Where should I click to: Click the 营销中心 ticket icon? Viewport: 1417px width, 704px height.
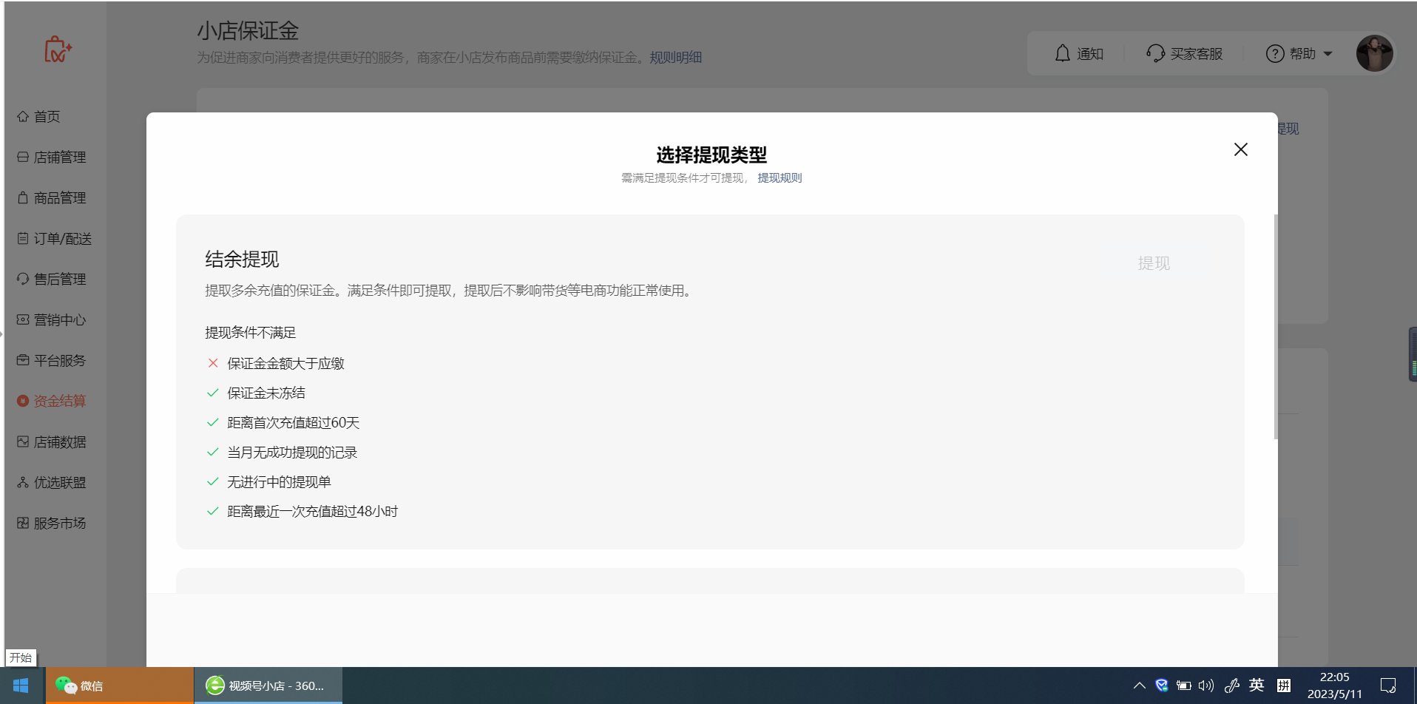click(23, 319)
